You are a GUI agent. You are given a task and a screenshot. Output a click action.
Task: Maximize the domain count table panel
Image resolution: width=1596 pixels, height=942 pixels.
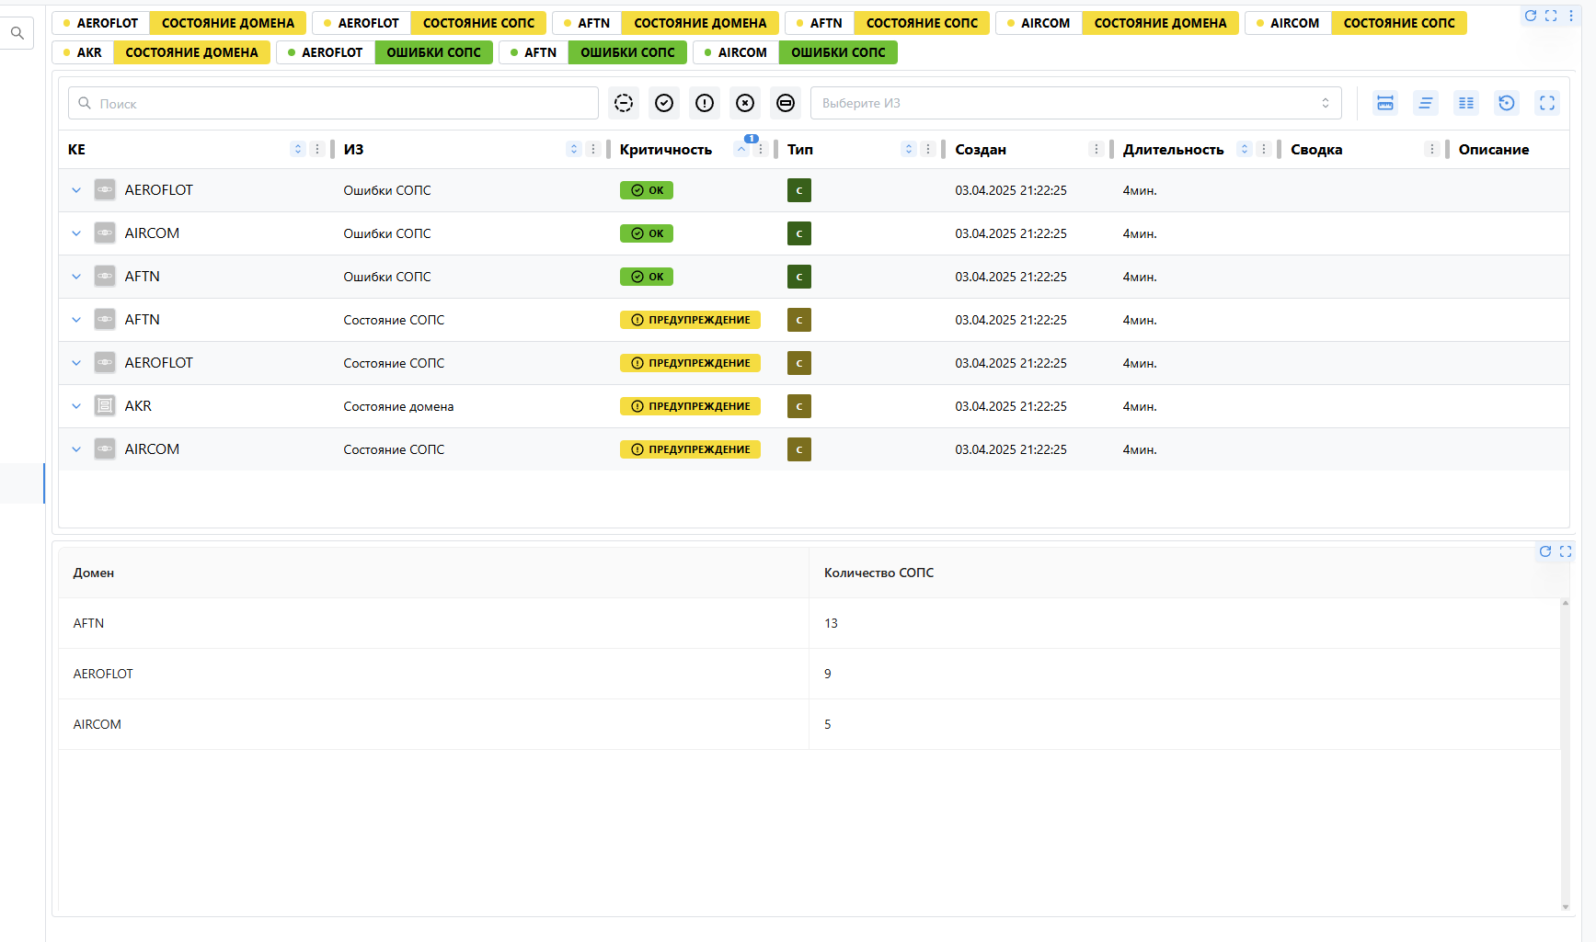click(x=1566, y=551)
